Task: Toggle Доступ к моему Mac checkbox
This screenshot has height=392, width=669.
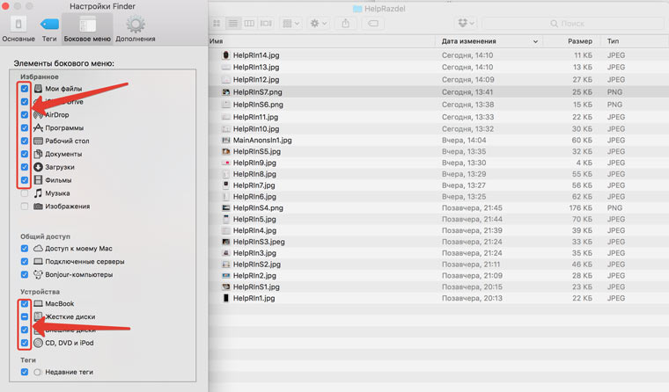Action: click(x=25, y=249)
